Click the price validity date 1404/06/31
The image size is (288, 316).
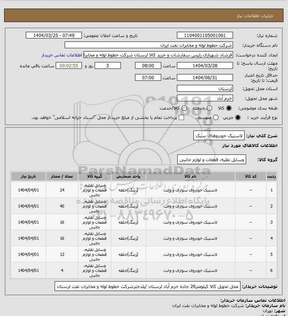(x=205, y=77)
